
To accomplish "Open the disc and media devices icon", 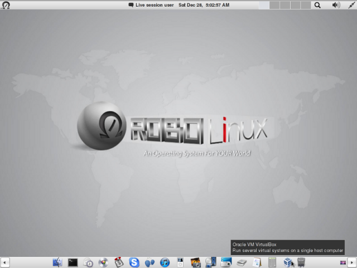I will pos(211,262).
